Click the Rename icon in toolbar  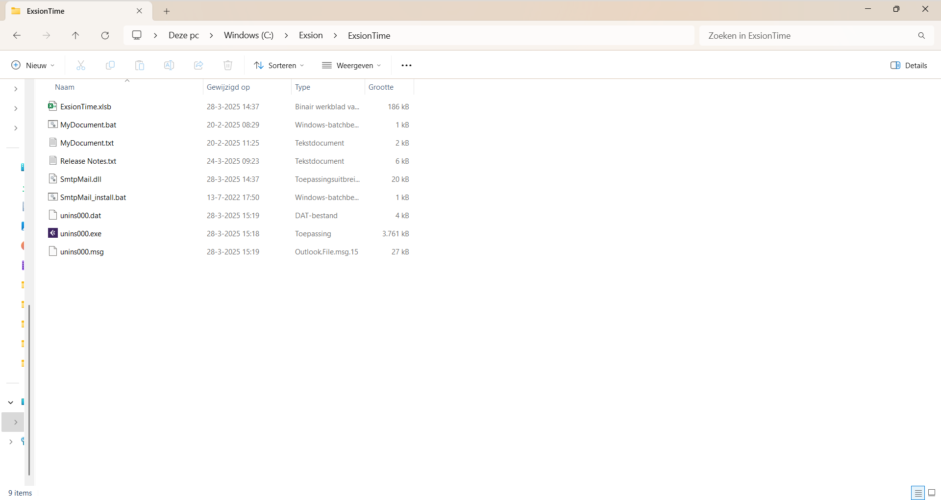[x=169, y=65]
